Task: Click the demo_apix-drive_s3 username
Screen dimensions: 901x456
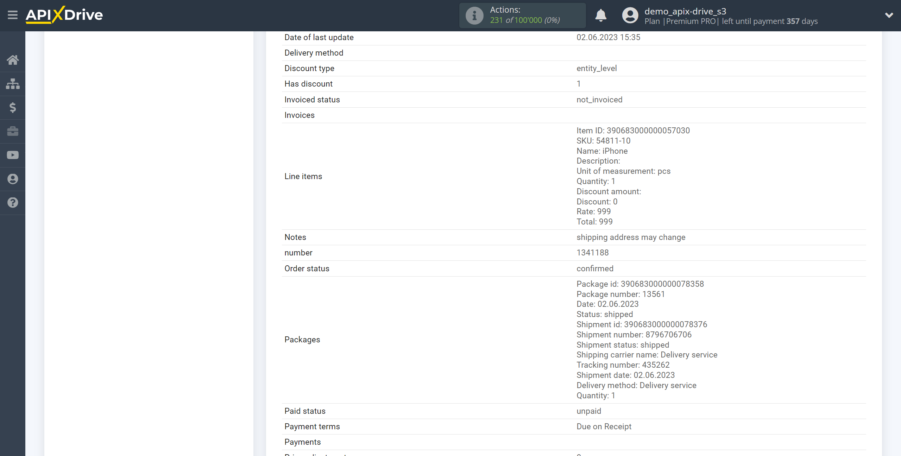Action: tap(685, 11)
